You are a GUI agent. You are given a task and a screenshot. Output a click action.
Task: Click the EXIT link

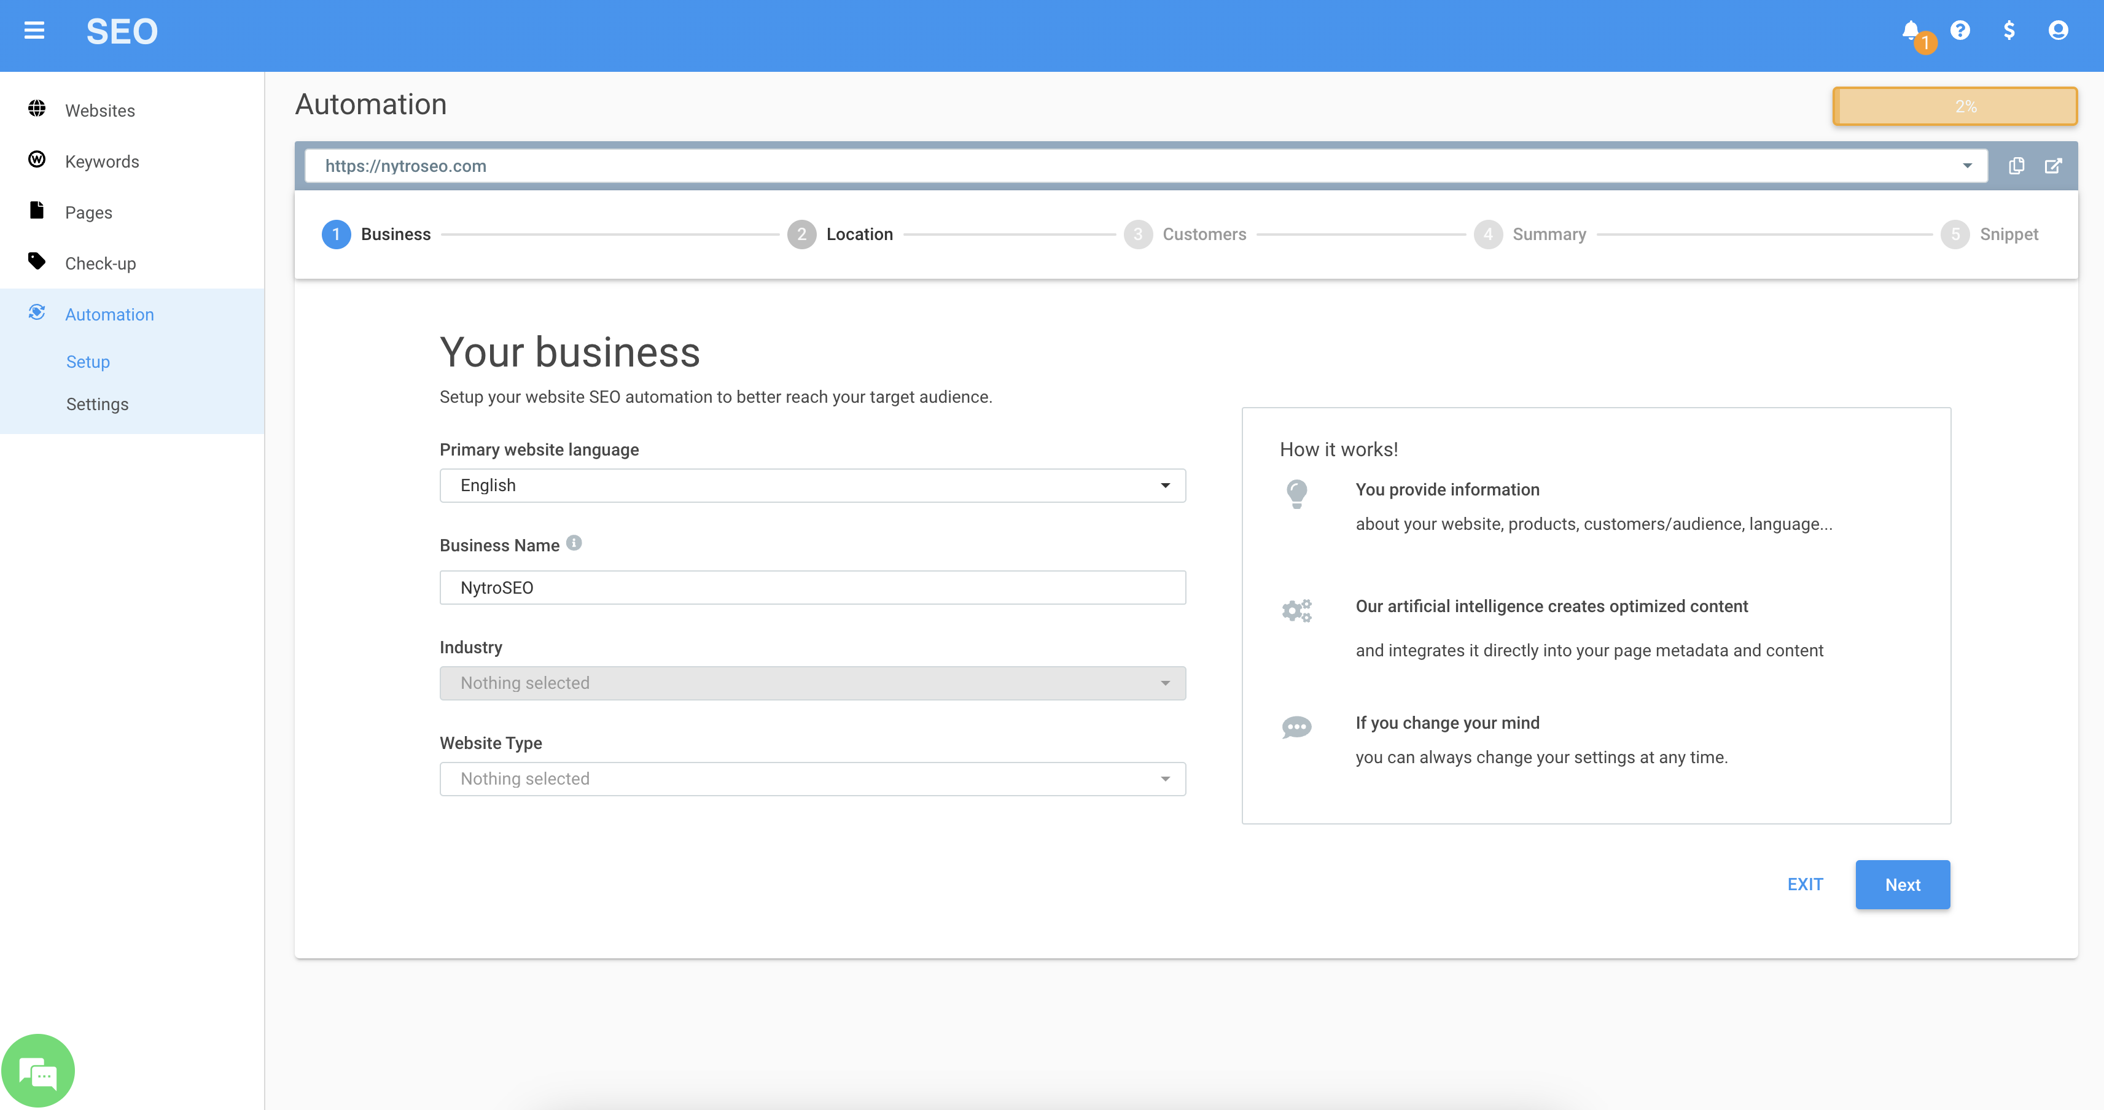tap(1805, 885)
